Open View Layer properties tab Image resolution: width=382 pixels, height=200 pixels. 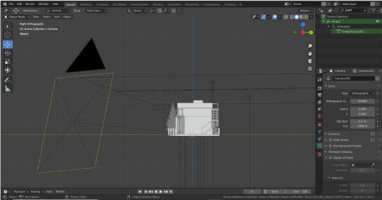[x=320, y=102]
